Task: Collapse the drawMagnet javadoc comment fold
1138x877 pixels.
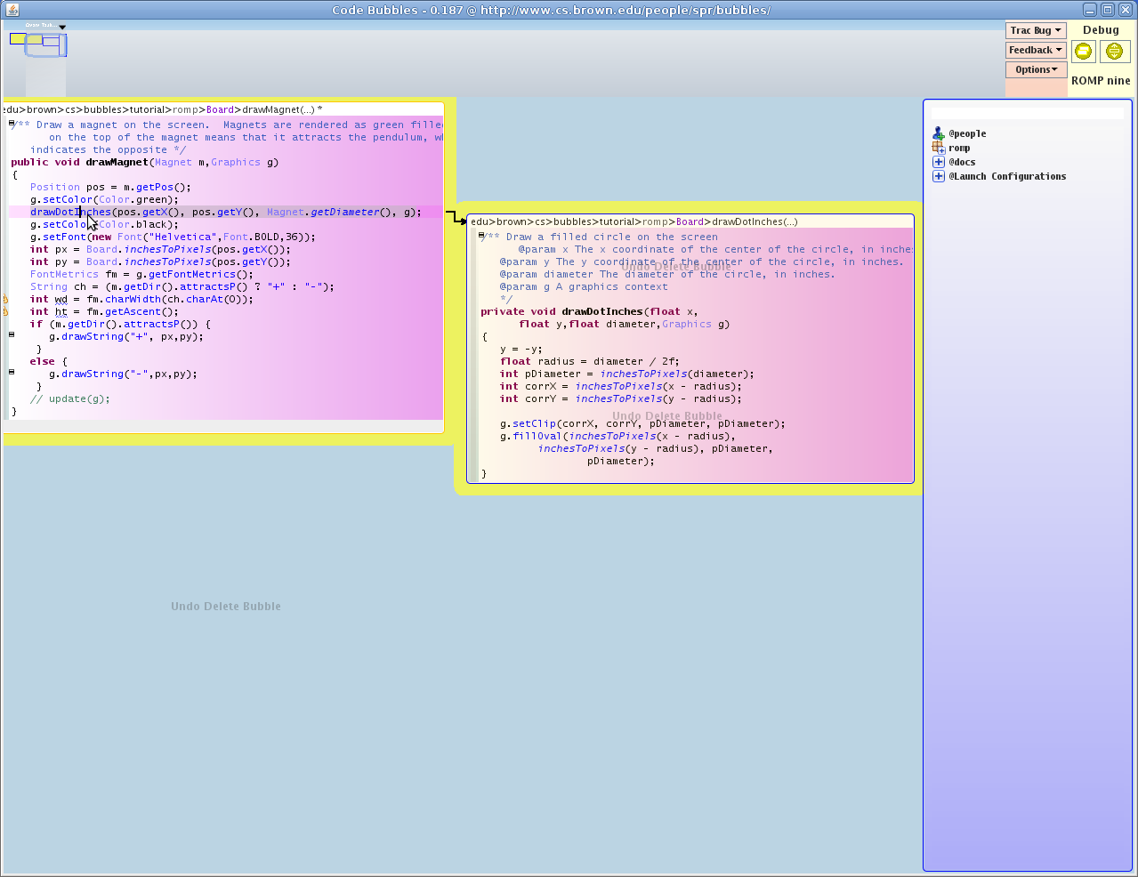Action: click(12, 124)
